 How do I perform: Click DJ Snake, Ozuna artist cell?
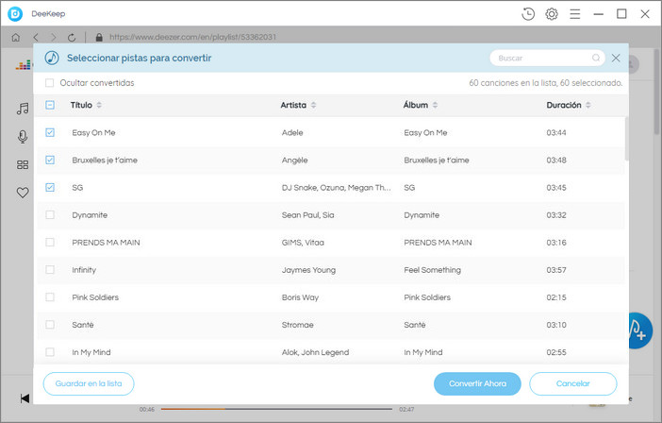[x=337, y=188]
